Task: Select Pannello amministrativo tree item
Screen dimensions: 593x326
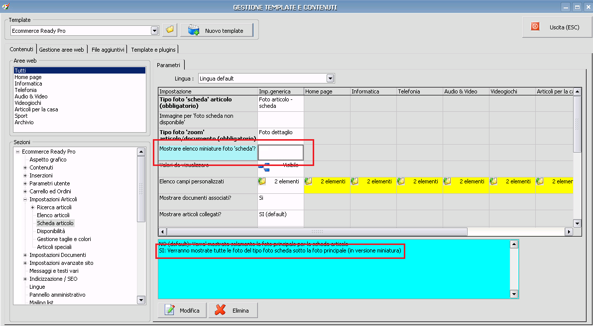Action: pyautogui.click(x=57, y=295)
